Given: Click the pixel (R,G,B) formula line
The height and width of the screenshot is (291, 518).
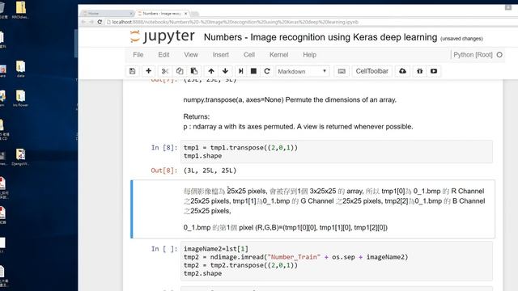Looking at the screenshot, I should (x=286, y=227).
